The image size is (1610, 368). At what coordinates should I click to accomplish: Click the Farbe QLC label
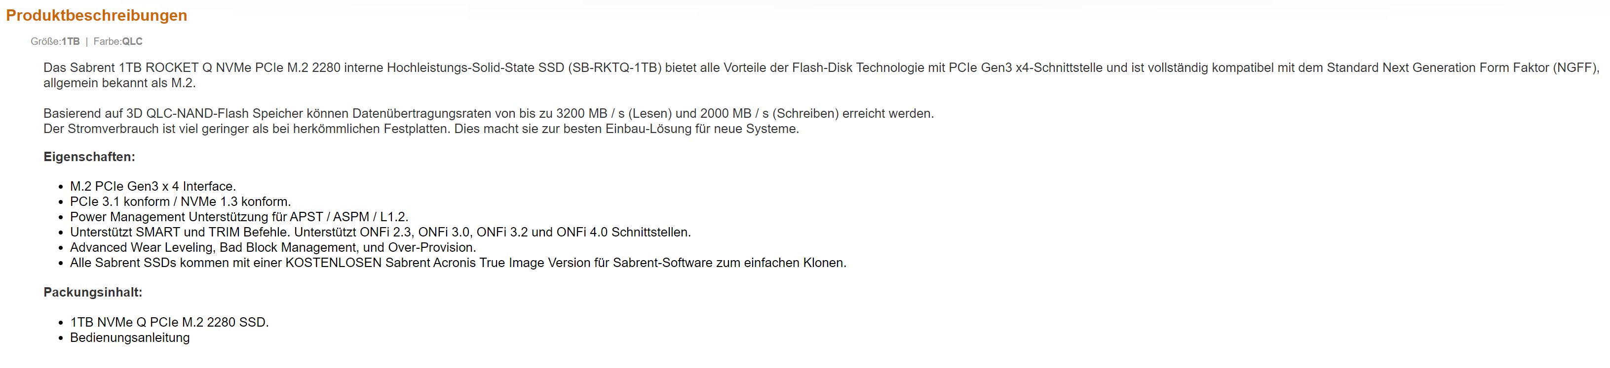tap(118, 41)
